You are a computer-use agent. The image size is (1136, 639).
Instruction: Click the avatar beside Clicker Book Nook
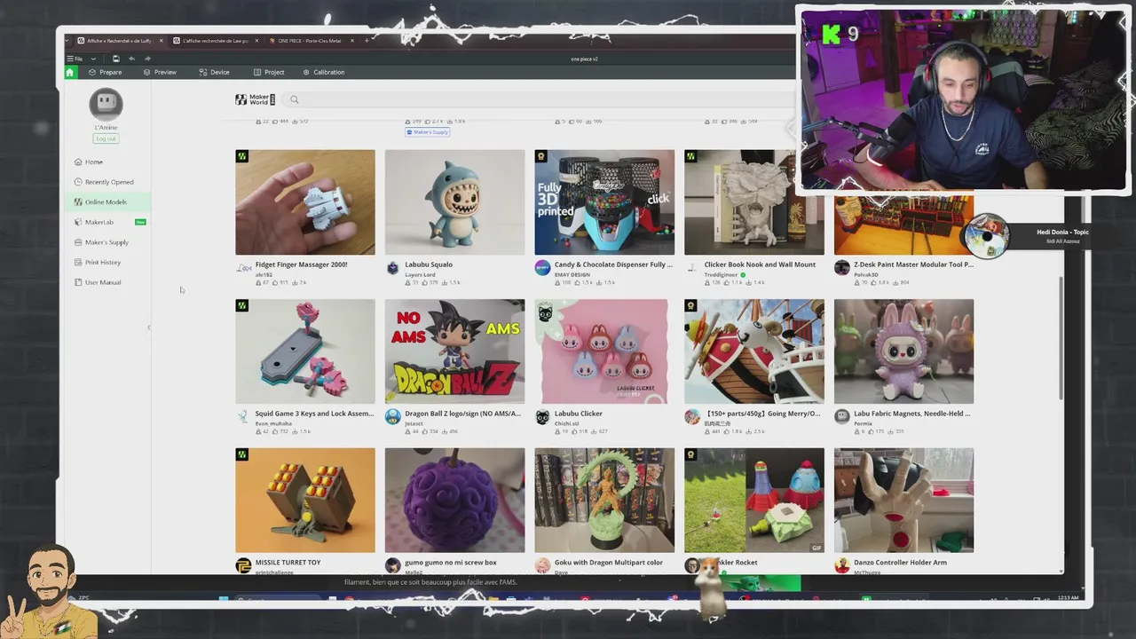point(692,268)
